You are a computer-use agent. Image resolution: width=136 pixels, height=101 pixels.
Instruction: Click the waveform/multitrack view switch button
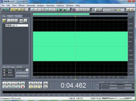pos(5,10)
